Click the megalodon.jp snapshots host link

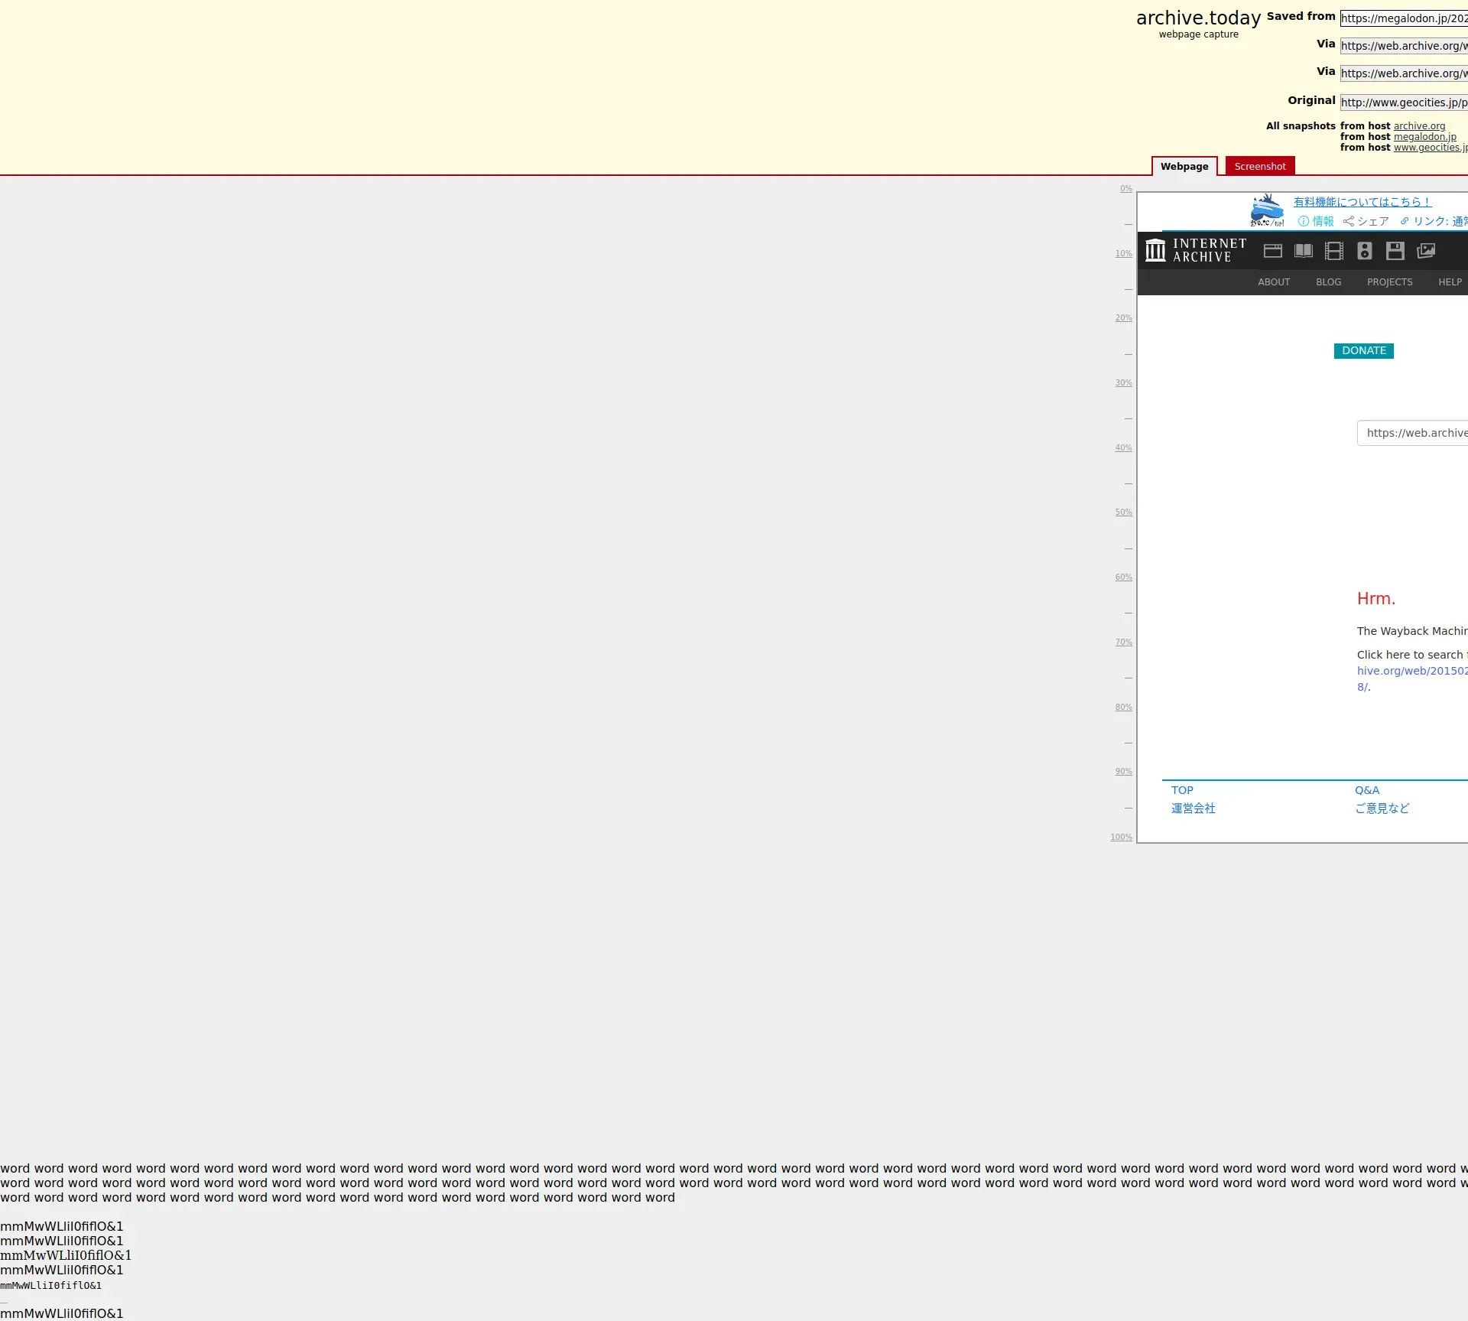coord(1424,137)
